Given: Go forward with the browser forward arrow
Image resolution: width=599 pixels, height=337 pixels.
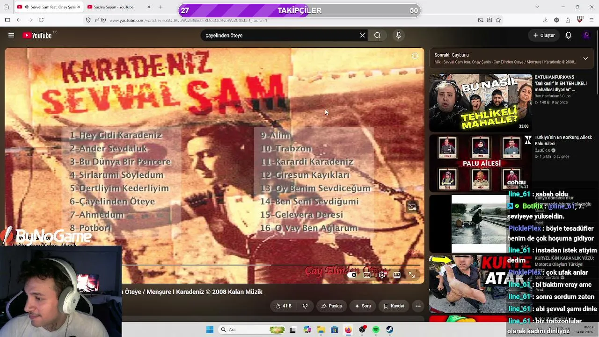Looking at the screenshot, I should point(30,20).
